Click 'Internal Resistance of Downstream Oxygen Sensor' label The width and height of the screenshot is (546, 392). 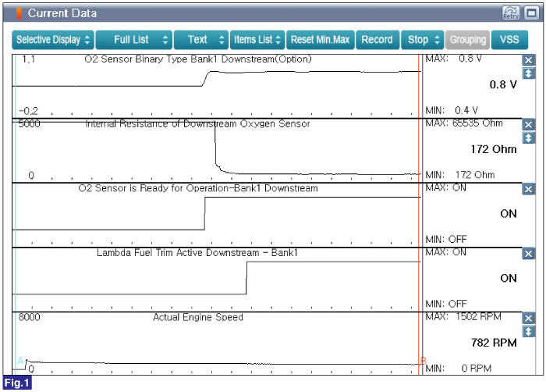198,124
